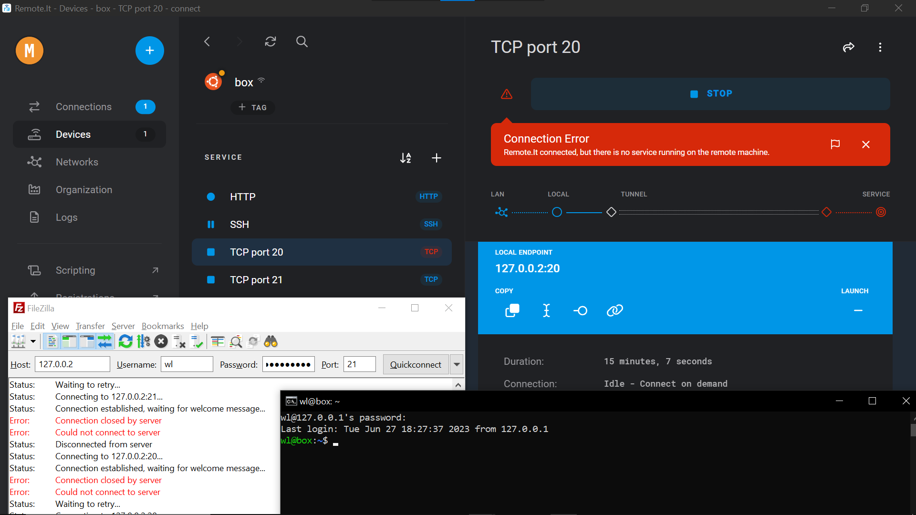Open the Edit menu in FileZilla
This screenshot has height=515, width=916.
click(x=38, y=326)
